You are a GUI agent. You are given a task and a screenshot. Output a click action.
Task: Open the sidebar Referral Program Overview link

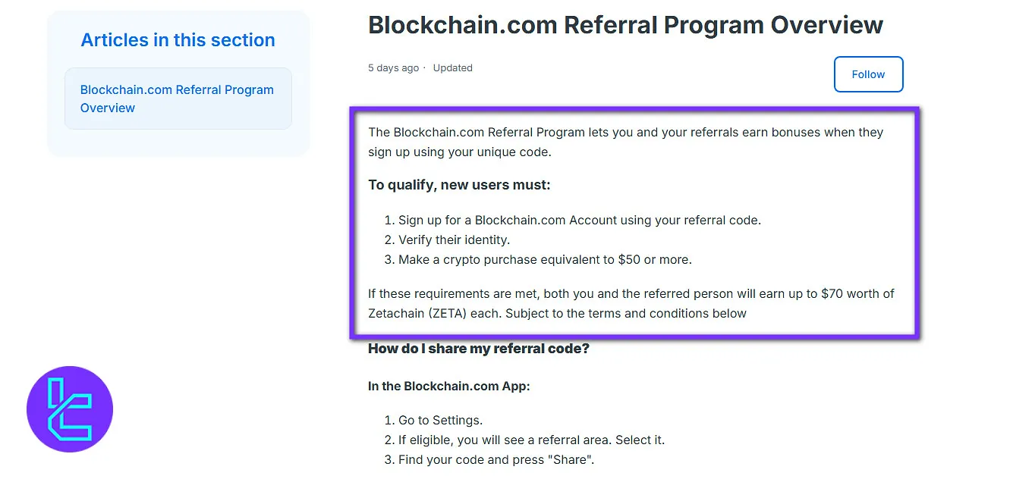pyautogui.click(x=177, y=99)
